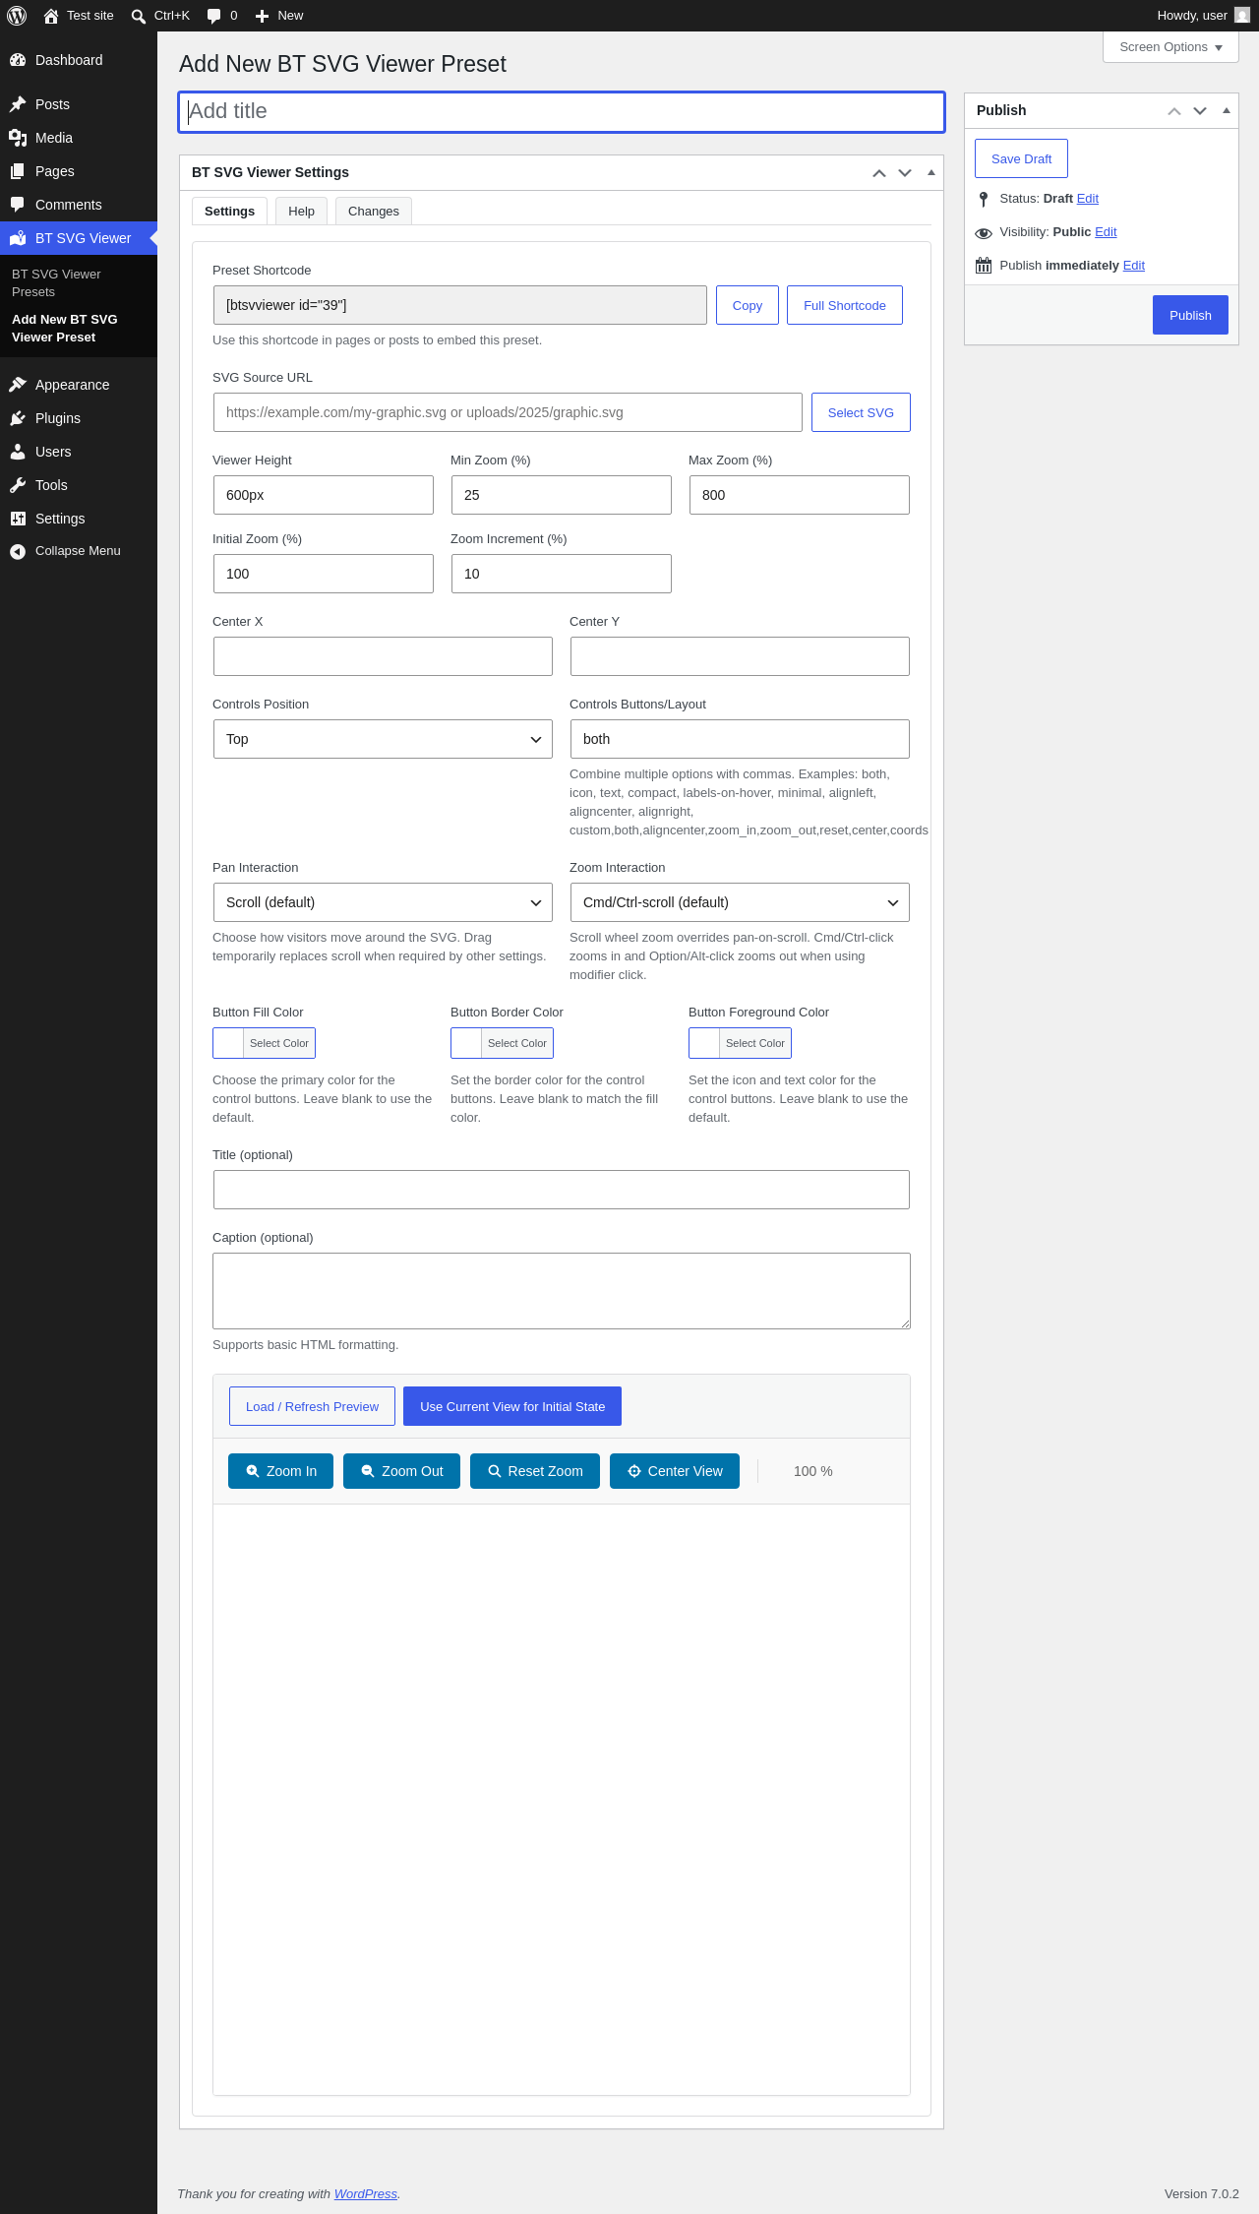
Task: Expand the Screen Options dropdown
Action: [1170, 47]
